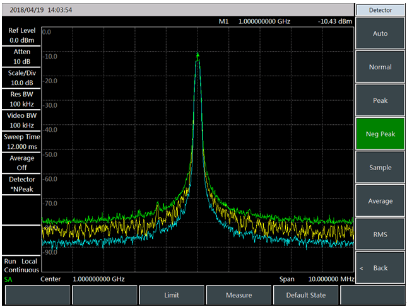Image resolution: width=407 pixels, height=307 pixels.
Task: Set detector to RMS
Action: click(380, 235)
